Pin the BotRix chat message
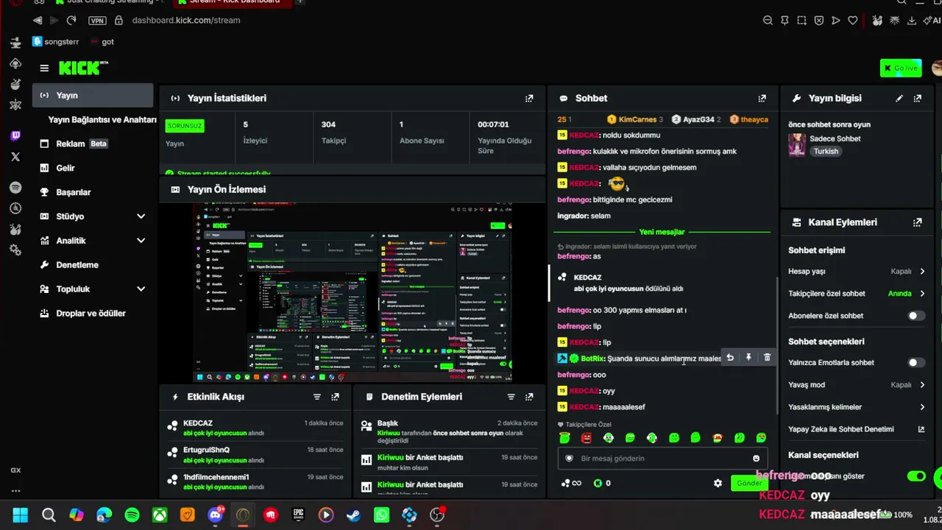The width and height of the screenshot is (942, 530). 748,358
